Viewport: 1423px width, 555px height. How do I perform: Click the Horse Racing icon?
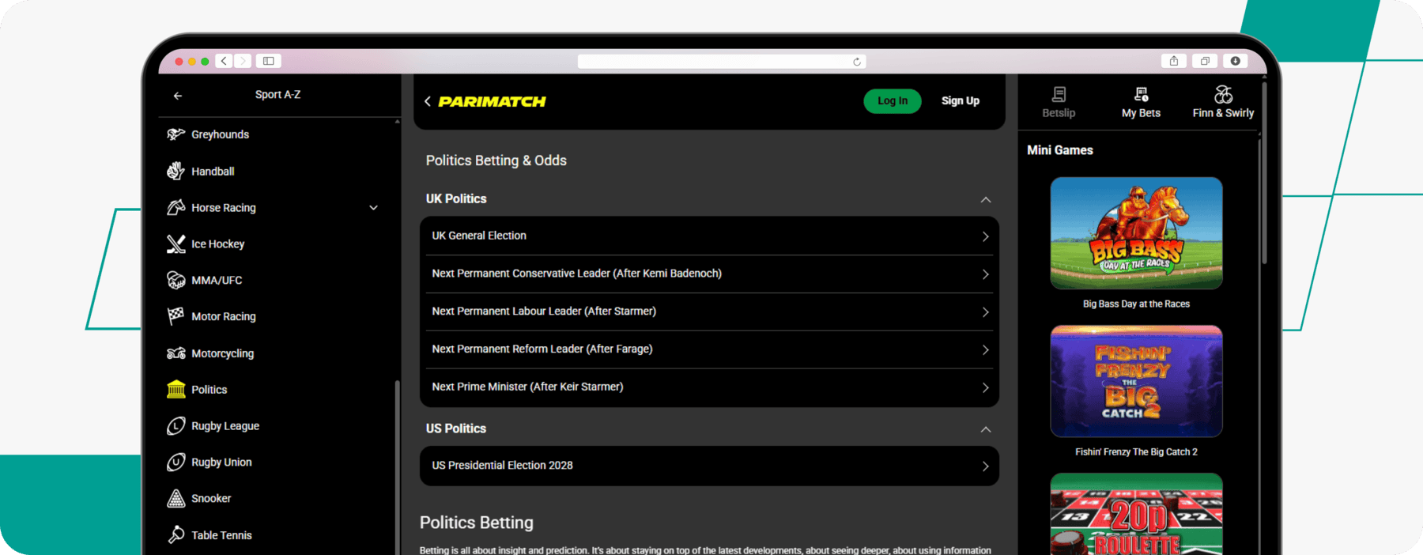(176, 207)
